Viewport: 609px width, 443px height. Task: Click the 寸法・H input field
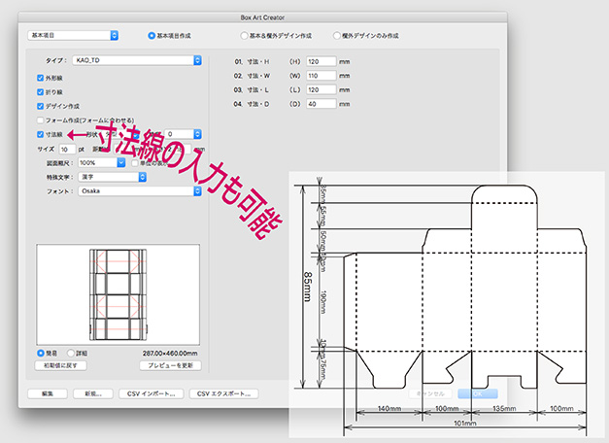(x=321, y=60)
